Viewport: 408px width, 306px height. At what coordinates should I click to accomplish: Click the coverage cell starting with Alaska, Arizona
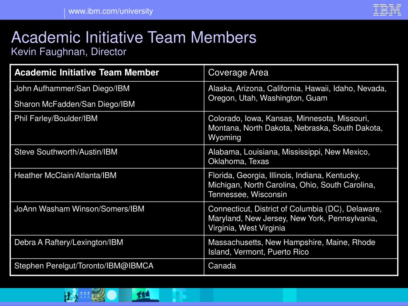coord(301,96)
